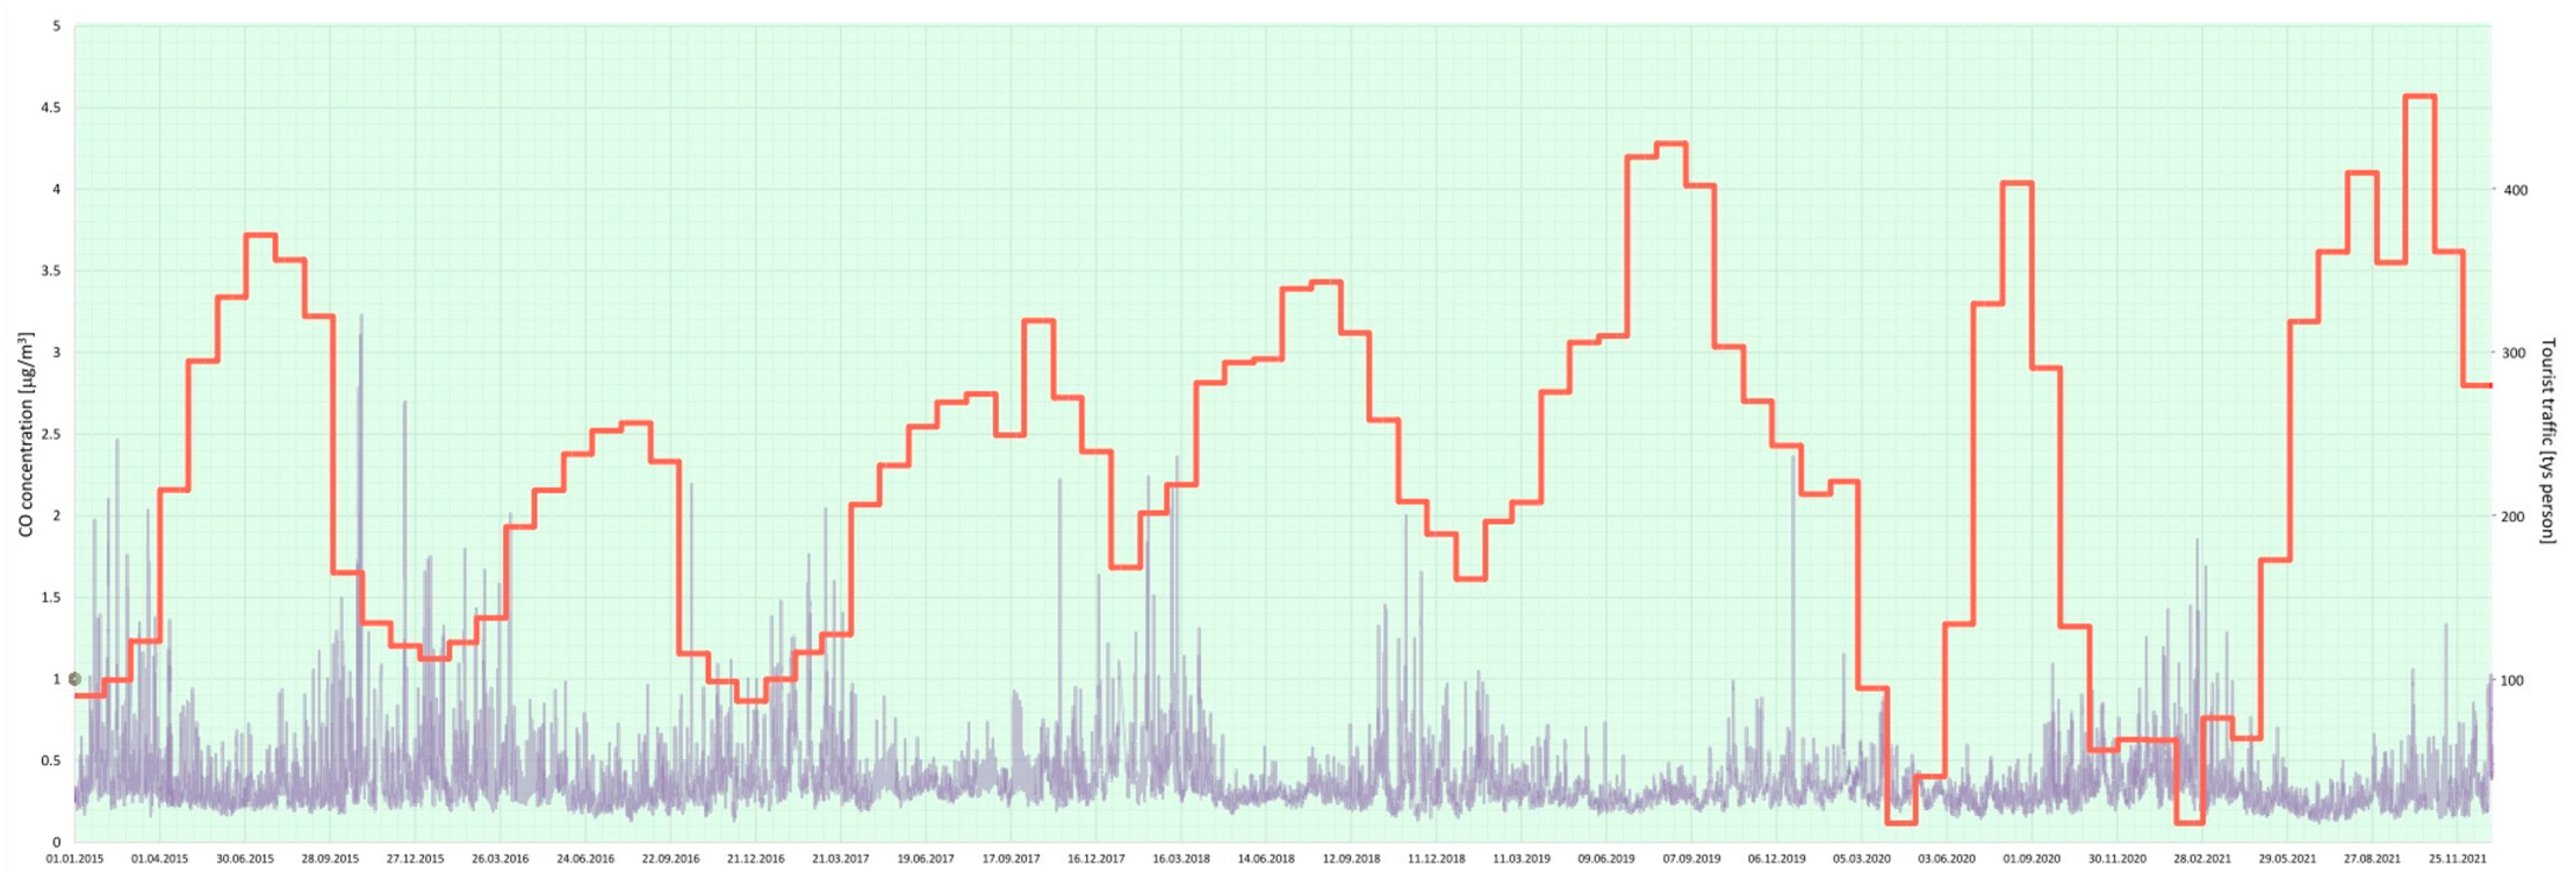Click the 300 tick on right axis
Viewport: 2576px width, 893px height.
click(x=2514, y=353)
